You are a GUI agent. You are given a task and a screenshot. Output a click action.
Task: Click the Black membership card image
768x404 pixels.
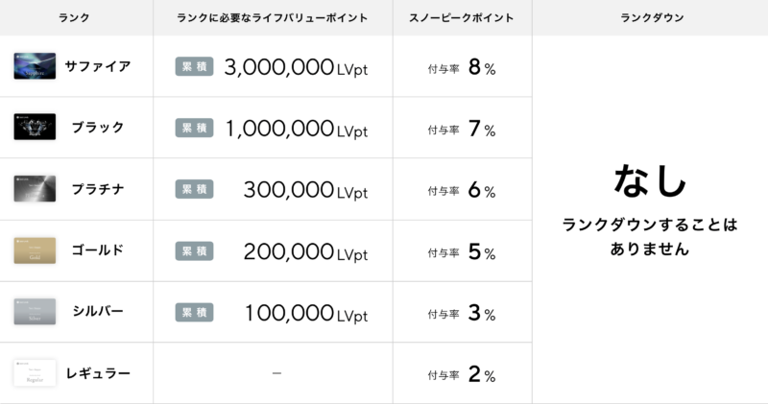(35, 127)
